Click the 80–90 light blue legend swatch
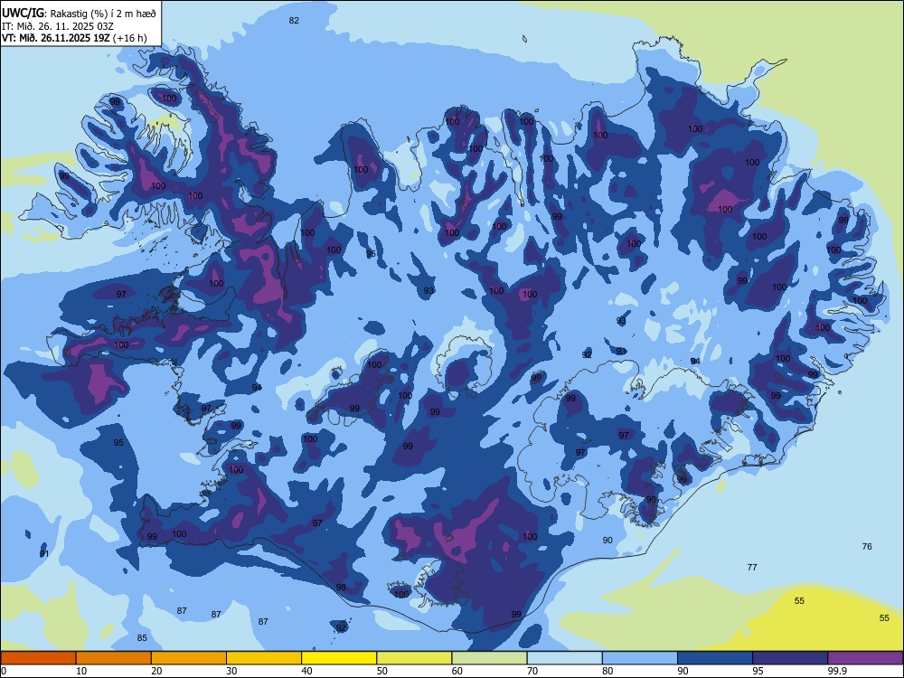 click(640, 658)
